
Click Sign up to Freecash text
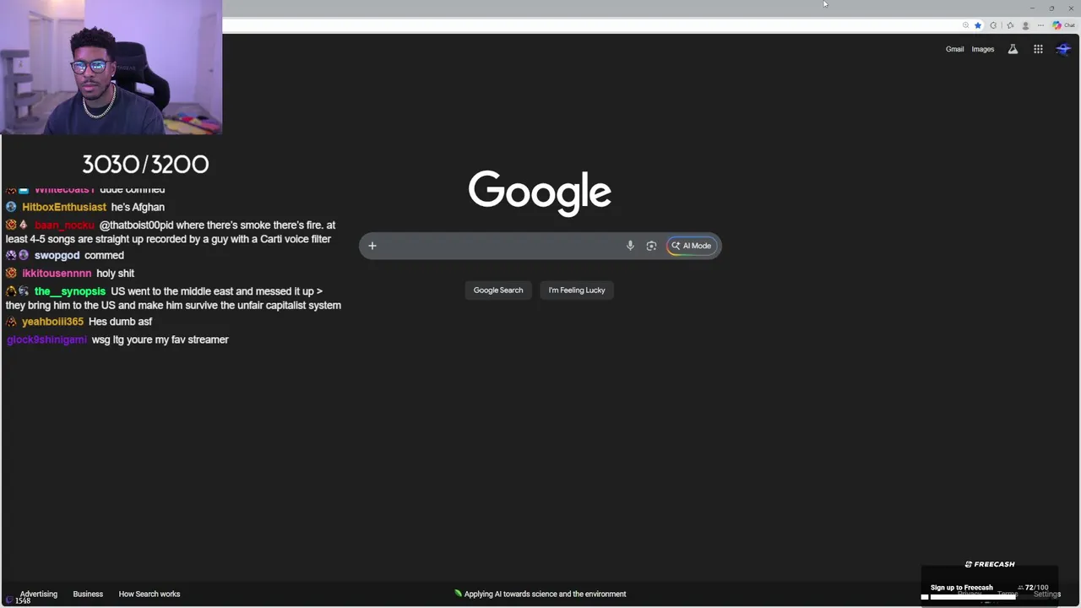pos(962,588)
